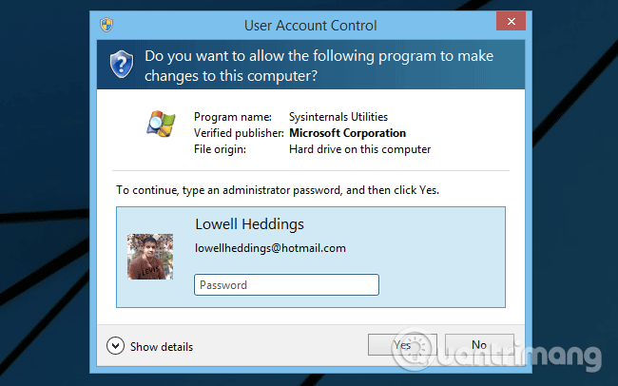The height and width of the screenshot is (386, 618).
Task: Close the User Account Control dialog
Action: point(511,21)
